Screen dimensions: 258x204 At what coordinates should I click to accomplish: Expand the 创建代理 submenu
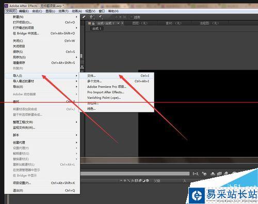tap(42, 143)
